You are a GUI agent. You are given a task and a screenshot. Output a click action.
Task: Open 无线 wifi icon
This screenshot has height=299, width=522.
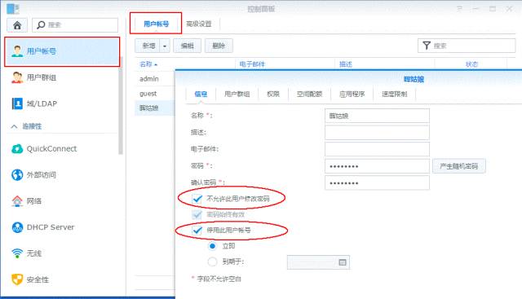(x=17, y=253)
